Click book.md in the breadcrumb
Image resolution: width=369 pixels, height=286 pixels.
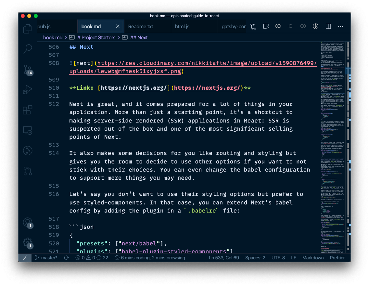coord(53,38)
